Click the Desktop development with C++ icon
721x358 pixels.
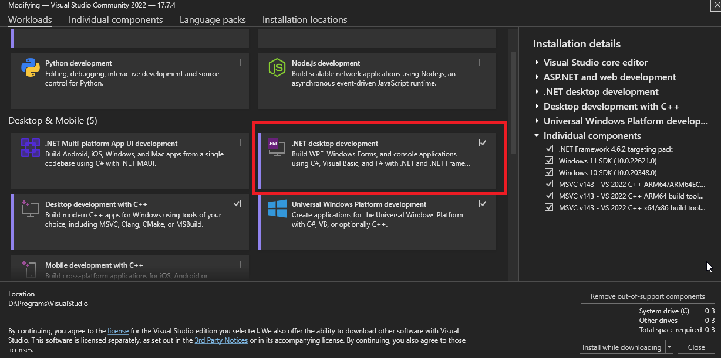pos(30,209)
